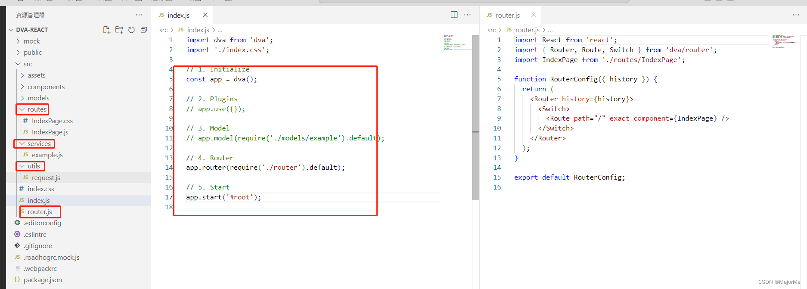The image size is (807, 289).
Task: Open the .gitignore file
Action: click(x=78, y=245)
